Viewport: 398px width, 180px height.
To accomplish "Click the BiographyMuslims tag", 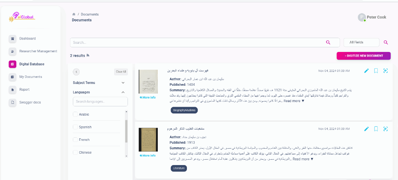I will pos(184,110).
